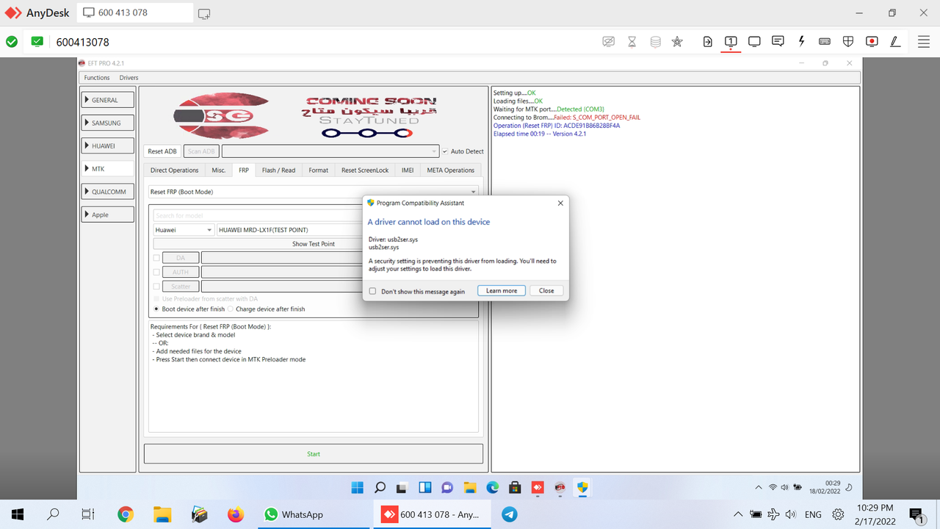This screenshot has width=940, height=529.
Task: Open Functions menu
Action: point(97,78)
